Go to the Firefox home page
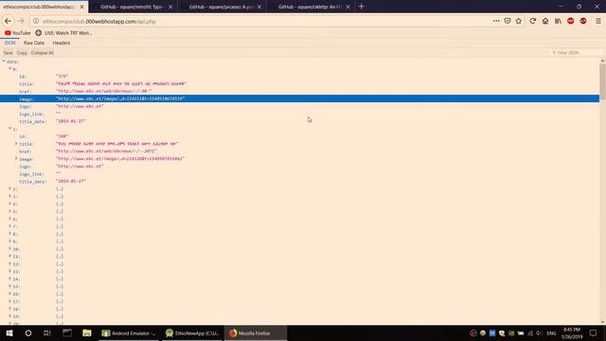This screenshot has height=341, width=606. click(x=545, y=21)
